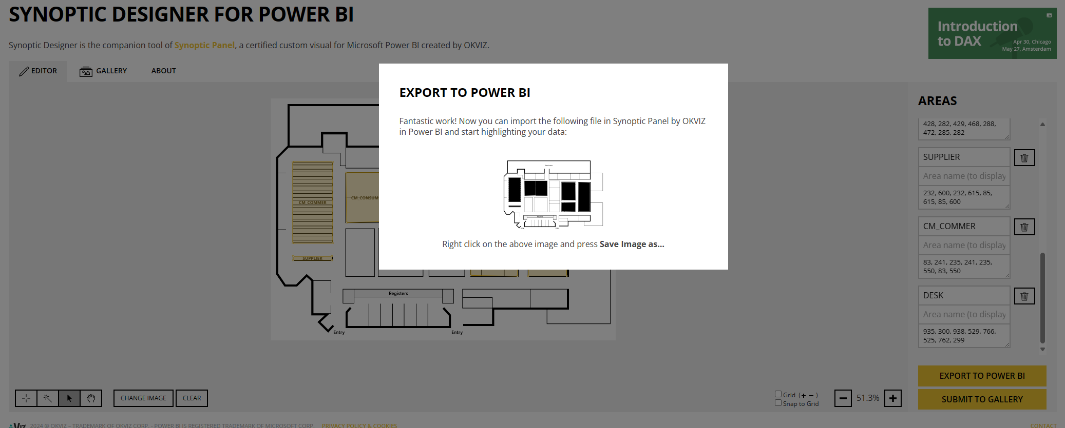Select the hand pan tool

tap(91, 398)
